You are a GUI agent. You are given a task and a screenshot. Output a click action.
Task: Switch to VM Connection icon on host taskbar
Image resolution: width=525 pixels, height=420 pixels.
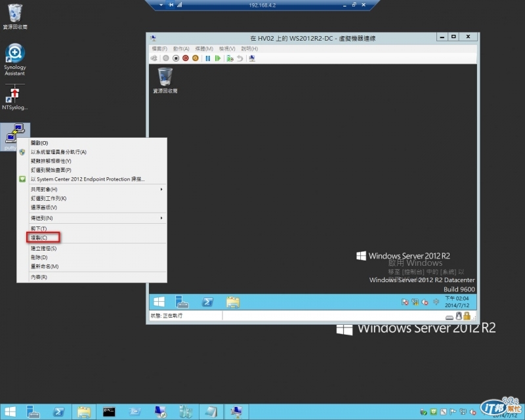[x=236, y=411]
